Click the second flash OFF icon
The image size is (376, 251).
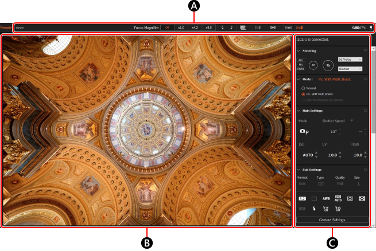point(338,209)
